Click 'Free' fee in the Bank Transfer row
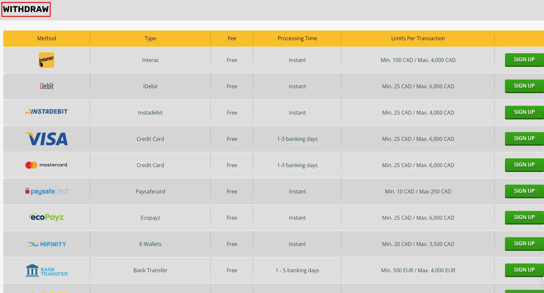Viewport: 544px width, 293px height. [x=232, y=270]
